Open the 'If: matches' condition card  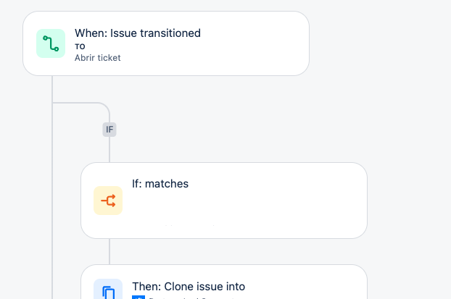click(224, 201)
